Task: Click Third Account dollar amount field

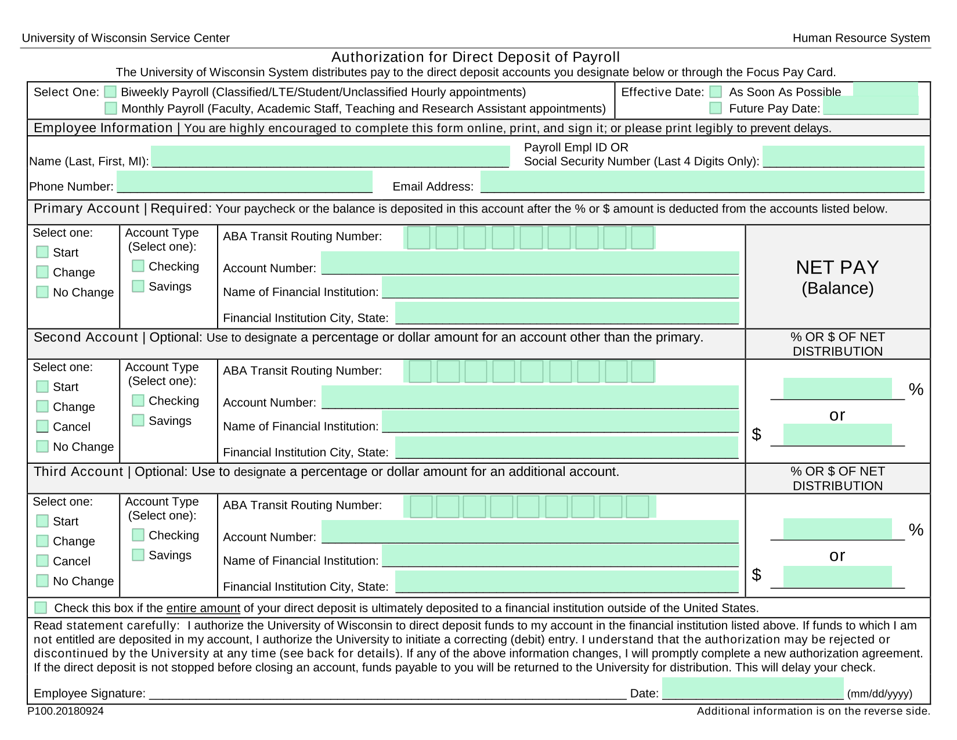Action: click(x=837, y=577)
